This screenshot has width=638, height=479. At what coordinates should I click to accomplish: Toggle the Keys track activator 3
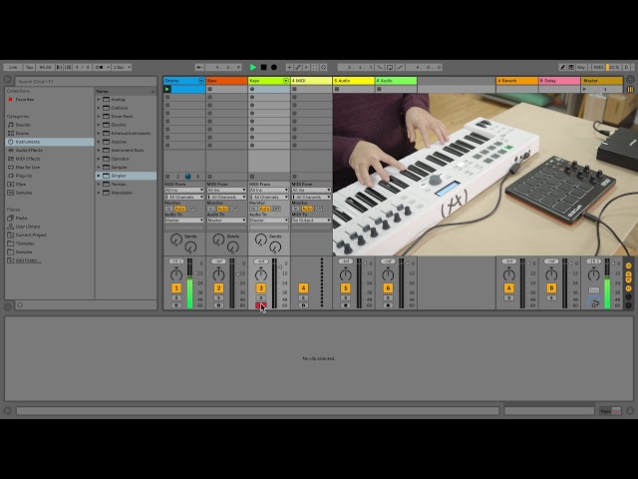point(261,288)
